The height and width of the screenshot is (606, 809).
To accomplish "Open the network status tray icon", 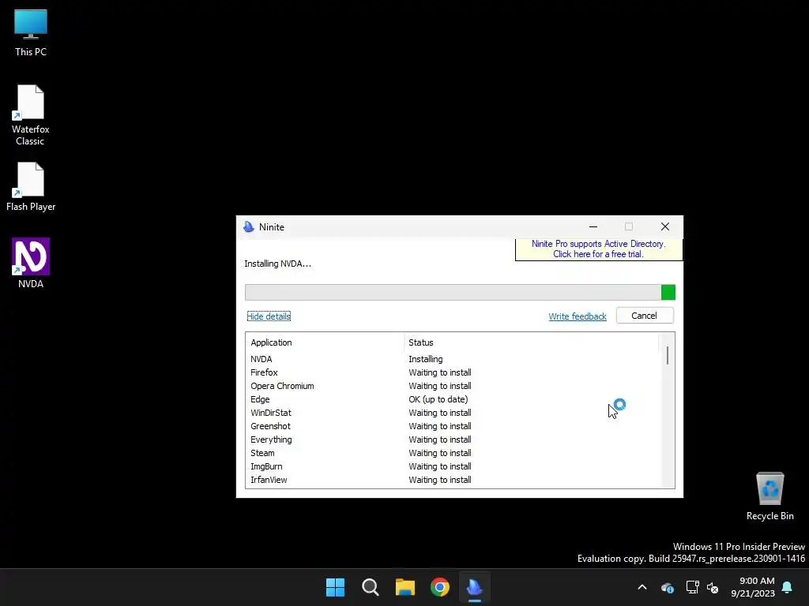I will pyautogui.click(x=692, y=587).
